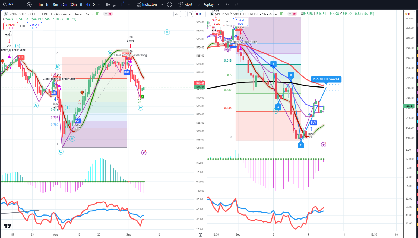Image resolution: width=418 pixels, height=238 pixels.
Task: Click the circled C wave label on 4h chart
Action: [x=61, y=152]
